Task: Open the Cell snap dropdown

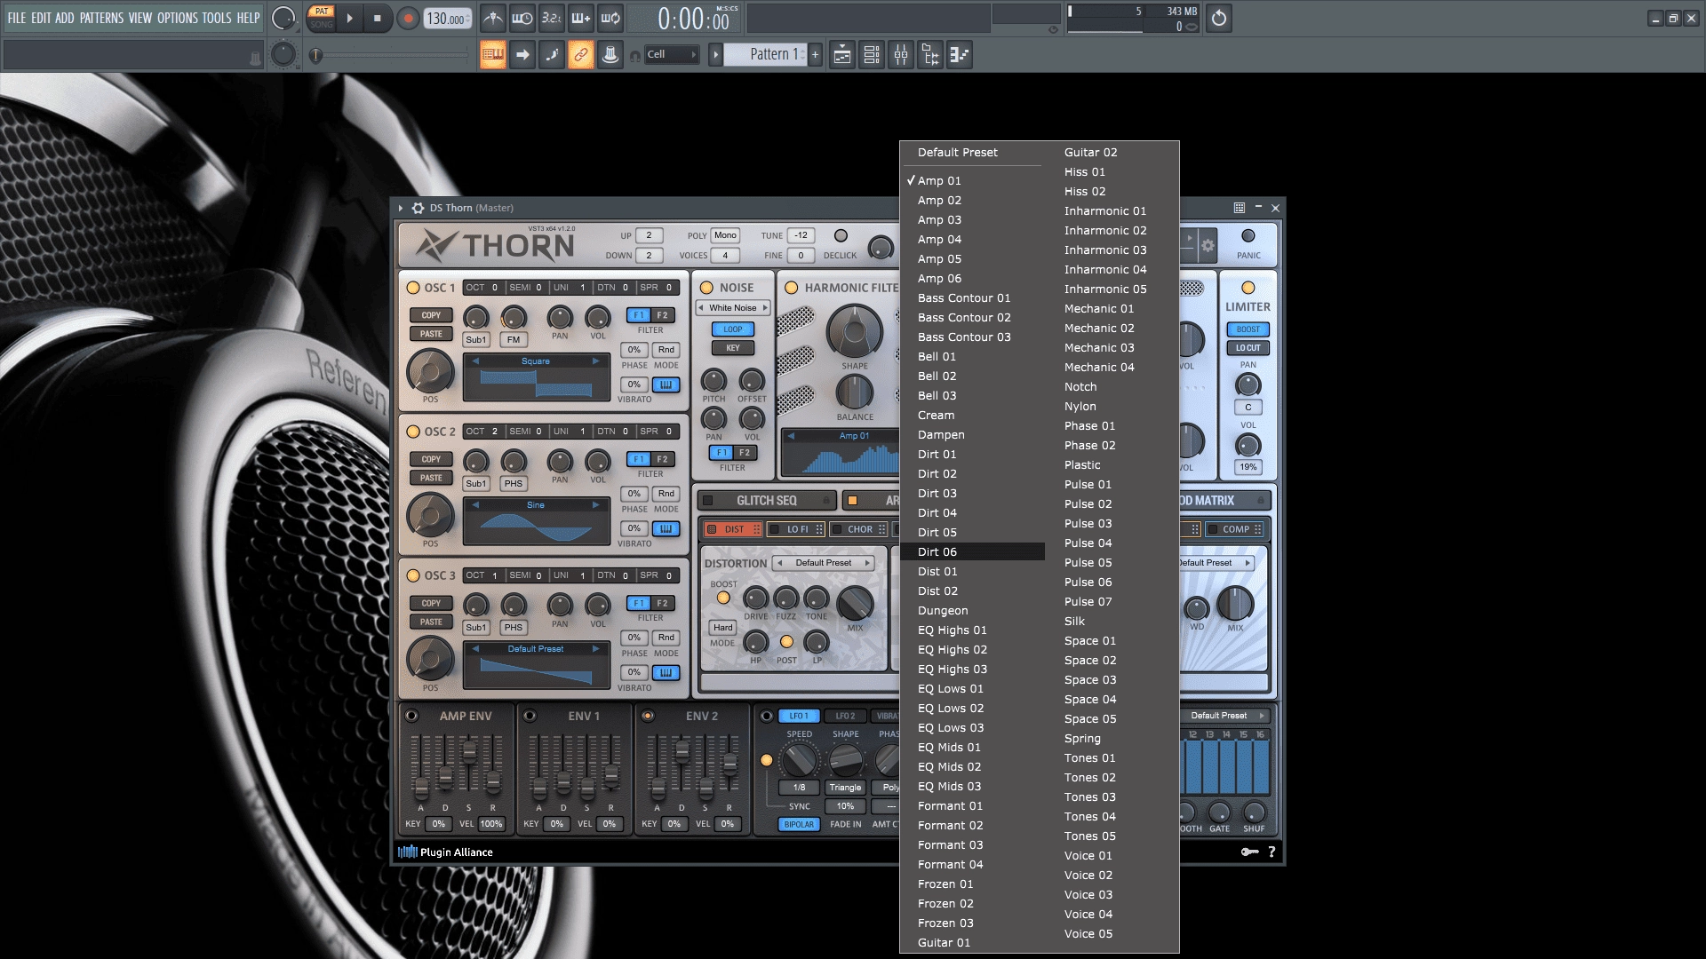Action: point(672,55)
